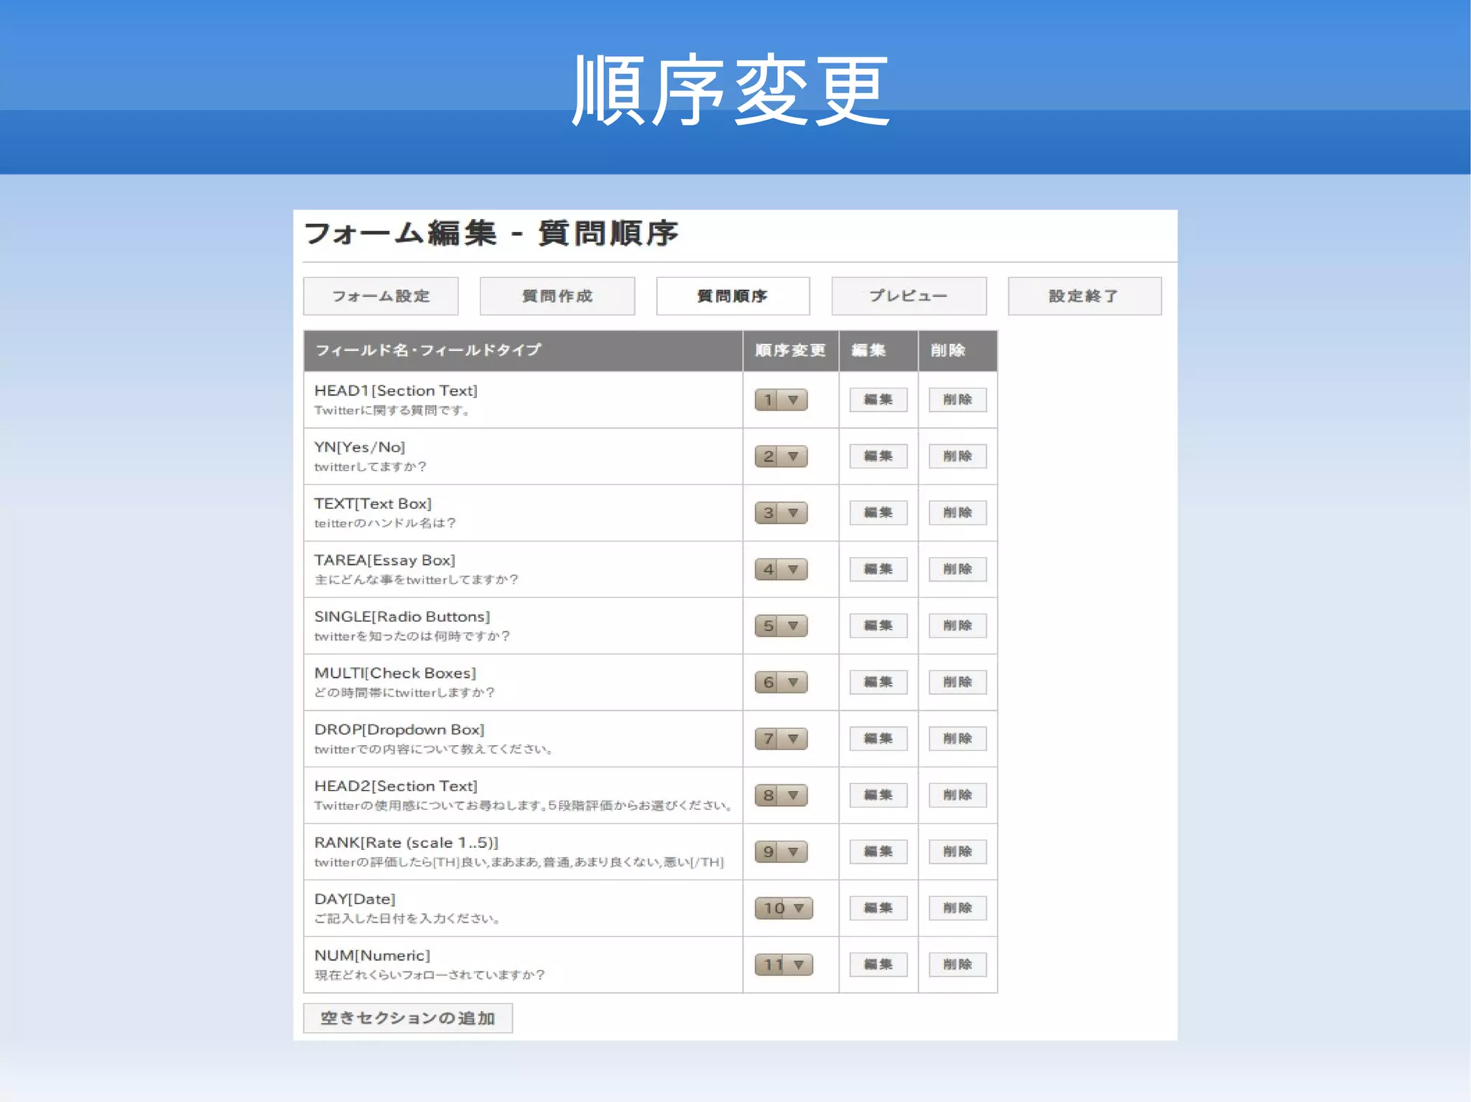Click 編集 for RANK row

tap(878, 851)
